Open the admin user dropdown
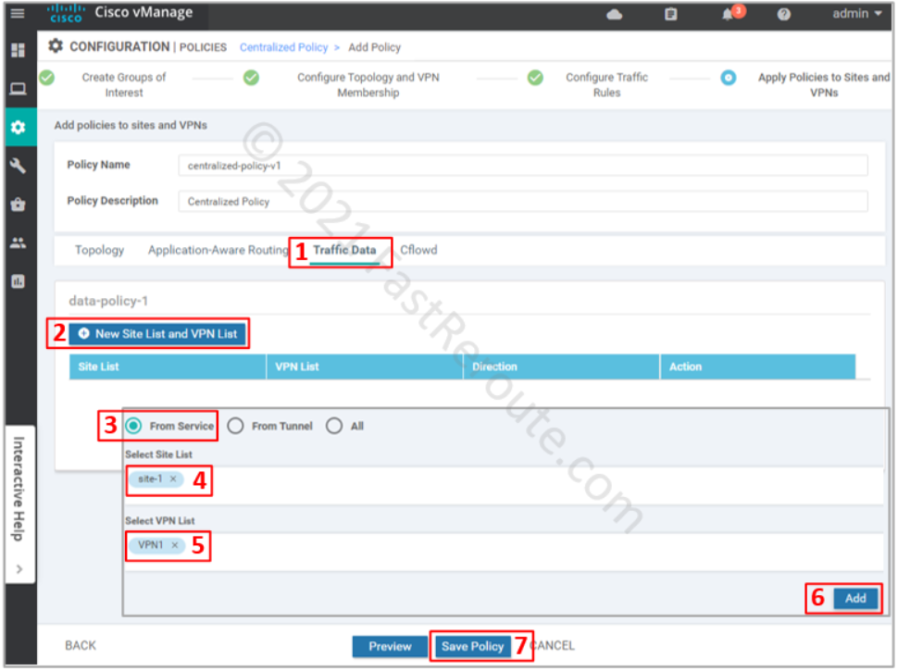 coord(856,14)
